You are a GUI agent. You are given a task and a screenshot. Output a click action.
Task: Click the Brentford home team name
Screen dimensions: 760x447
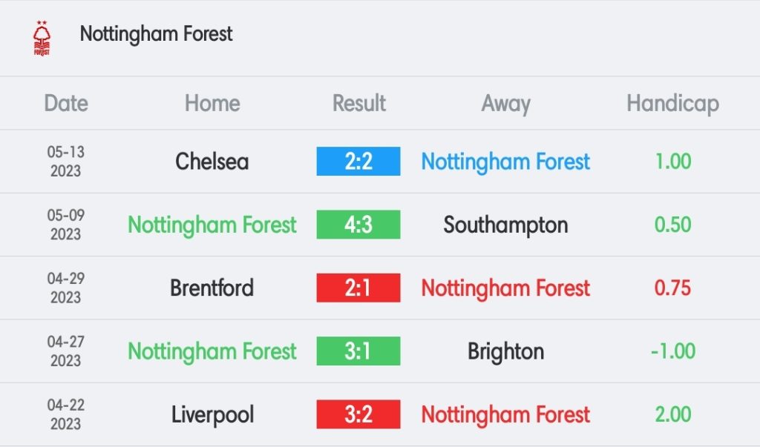pyautogui.click(x=212, y=288)
